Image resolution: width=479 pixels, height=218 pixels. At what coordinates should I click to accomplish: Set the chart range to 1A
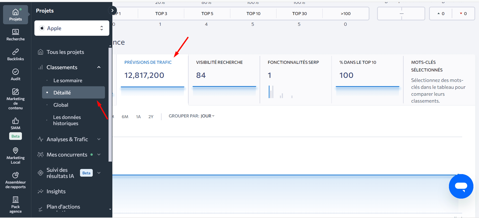(138, 117)
